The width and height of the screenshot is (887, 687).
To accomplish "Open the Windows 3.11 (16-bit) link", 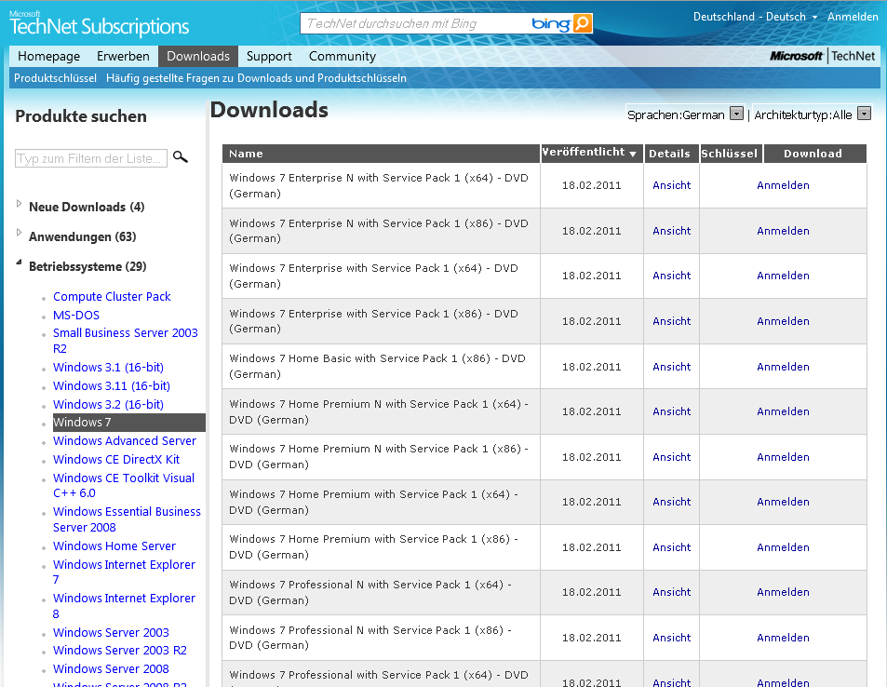I will tap(112, 386).
